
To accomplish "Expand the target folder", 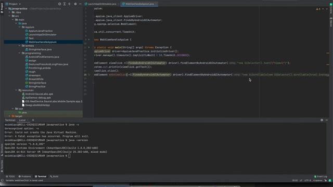I will (9, 116).
